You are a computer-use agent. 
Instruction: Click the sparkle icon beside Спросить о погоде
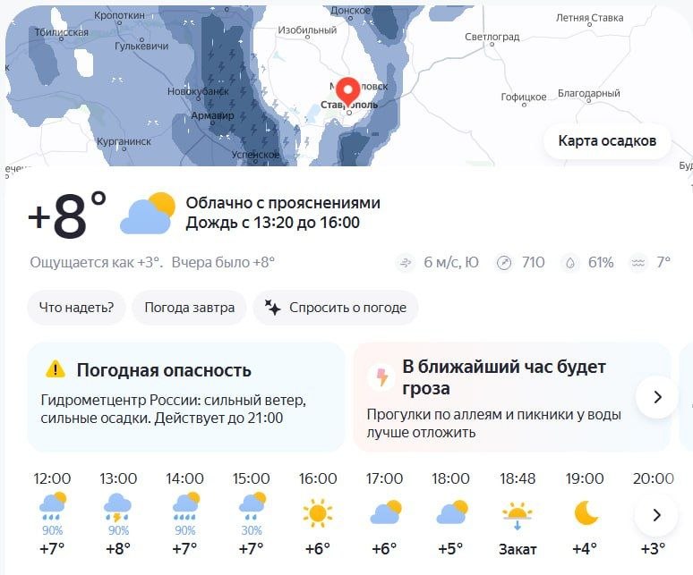point(272,308)
